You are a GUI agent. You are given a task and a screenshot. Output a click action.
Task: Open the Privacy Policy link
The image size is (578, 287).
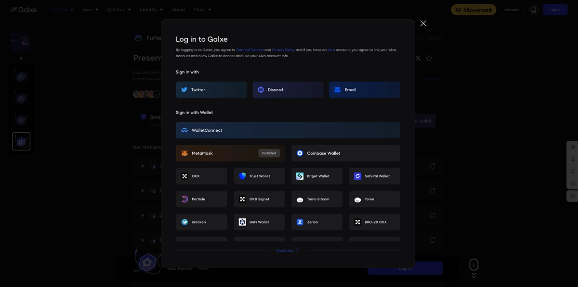click(283, 50)
